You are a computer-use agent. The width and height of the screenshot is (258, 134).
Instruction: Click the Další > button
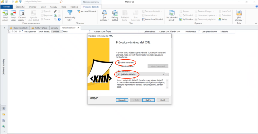[x=148, y=100]
